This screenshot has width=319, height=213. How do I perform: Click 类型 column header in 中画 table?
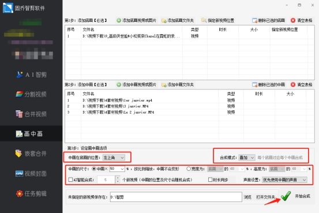231,94
